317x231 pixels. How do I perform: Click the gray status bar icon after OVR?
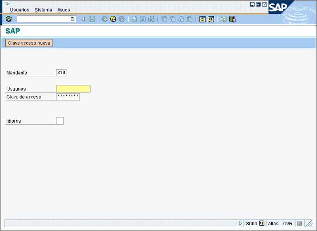tap(300, 223)
